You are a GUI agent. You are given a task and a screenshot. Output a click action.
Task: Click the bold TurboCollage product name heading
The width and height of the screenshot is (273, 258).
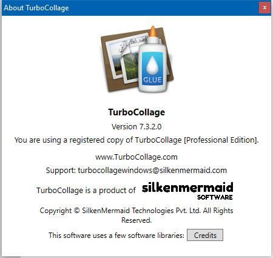point(136,112)
